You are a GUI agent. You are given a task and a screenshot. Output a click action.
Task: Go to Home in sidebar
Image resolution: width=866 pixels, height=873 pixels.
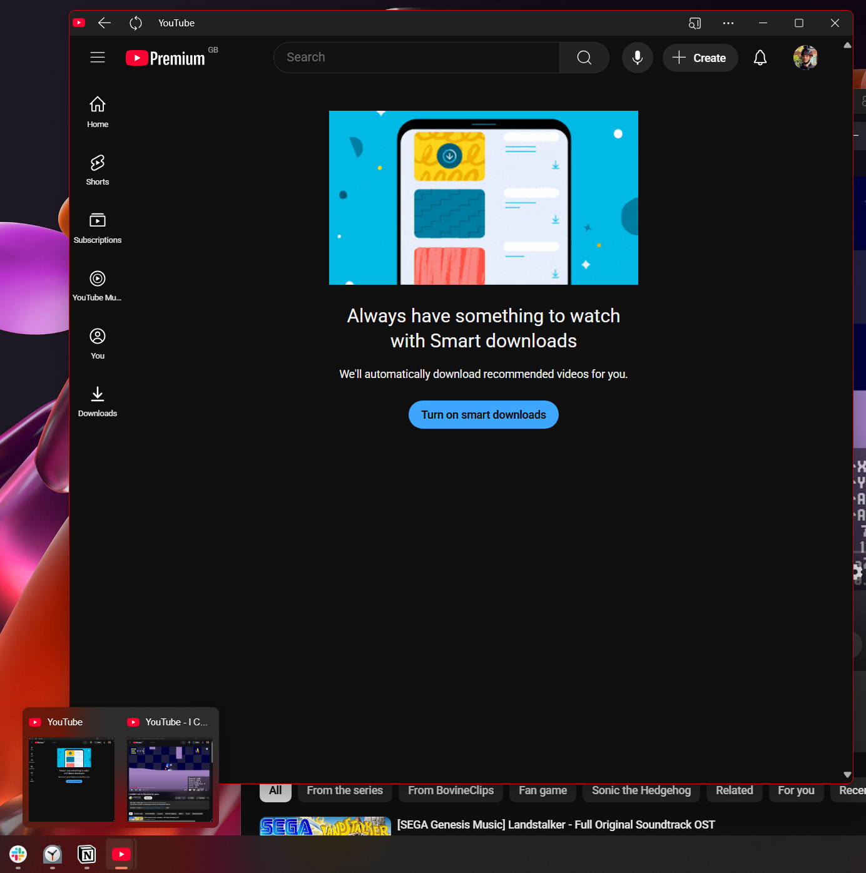[98, 112]
